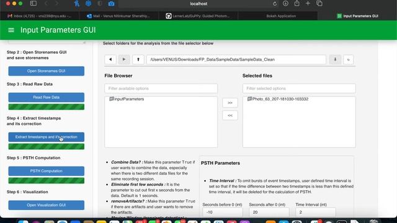Click the down arrow beside path field
This screenshot has width=397, height=223.
click(335, 59)
